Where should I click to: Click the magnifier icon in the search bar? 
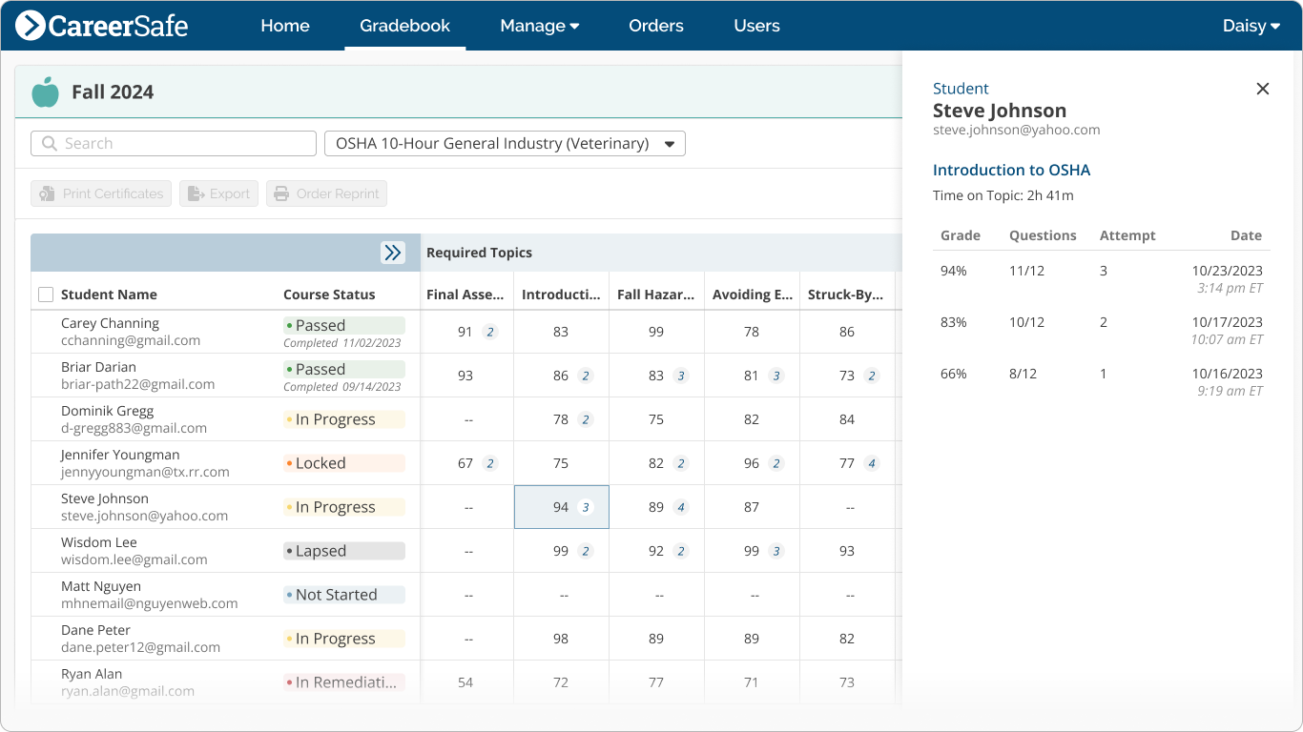click(50, 143)
